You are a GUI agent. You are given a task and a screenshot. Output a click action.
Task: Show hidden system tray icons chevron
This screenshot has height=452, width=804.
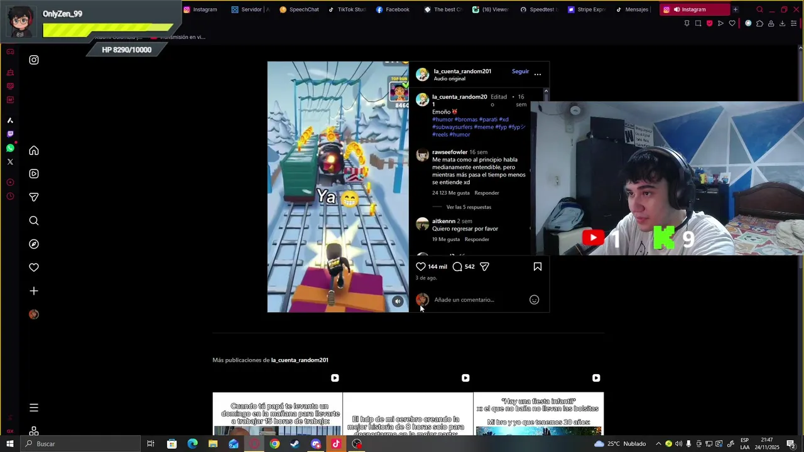[658, 444]
